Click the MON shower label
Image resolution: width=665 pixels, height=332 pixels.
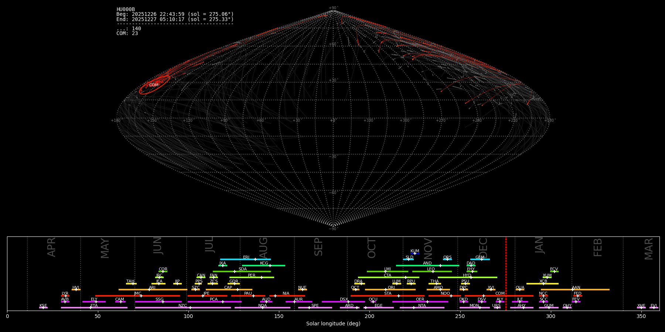[474, 305]
